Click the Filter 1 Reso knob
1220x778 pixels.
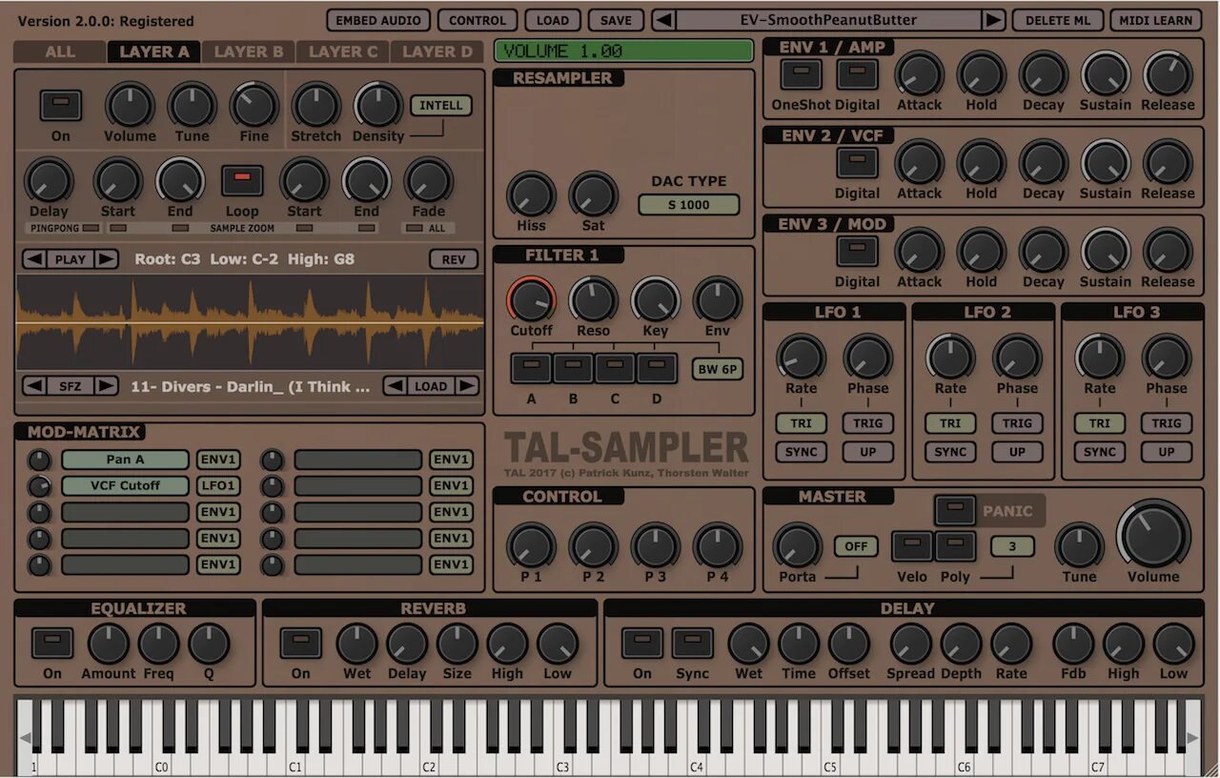[593, 299]
